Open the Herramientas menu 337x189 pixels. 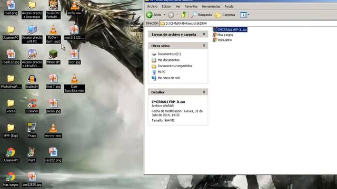[x=211, y=6]
